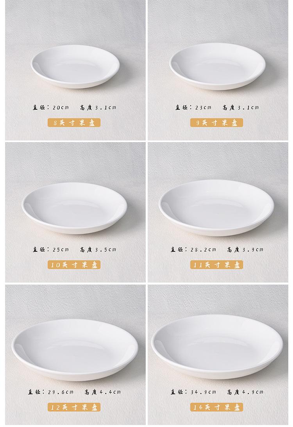This screenshot has width=293, height=427.
Task: Click the 11英寸果盘 orange label
Action: click(x=217, y=265)
